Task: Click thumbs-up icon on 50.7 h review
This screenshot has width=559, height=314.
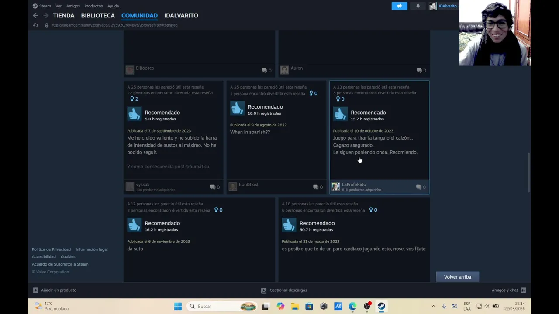Action: [x=289, y=225]
